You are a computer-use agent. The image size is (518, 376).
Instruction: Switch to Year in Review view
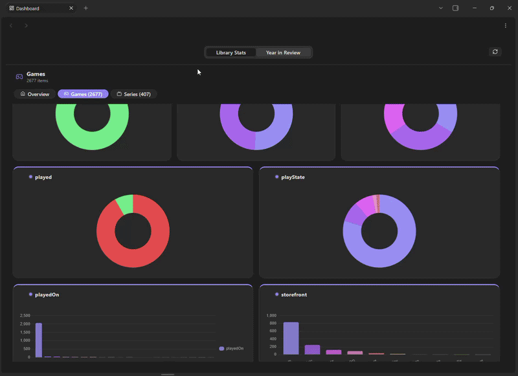283,52
